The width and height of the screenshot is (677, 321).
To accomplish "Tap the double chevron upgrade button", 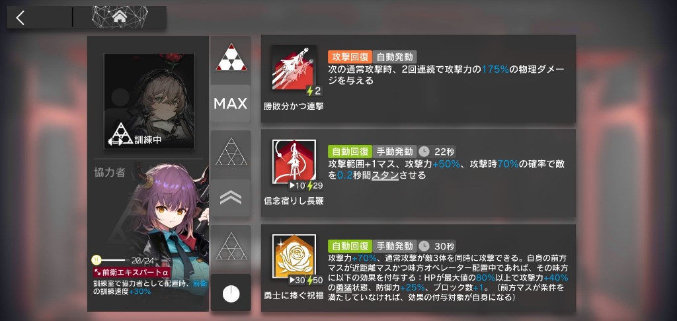I will pyautogui.click(x=231, y=198).
